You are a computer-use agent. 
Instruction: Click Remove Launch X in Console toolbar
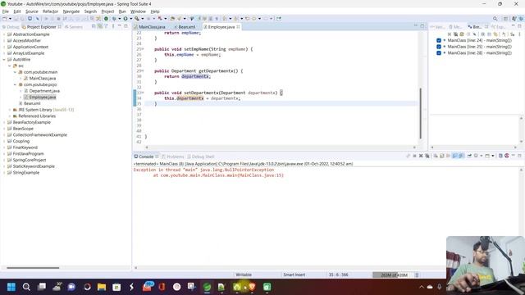click(421, 156)
